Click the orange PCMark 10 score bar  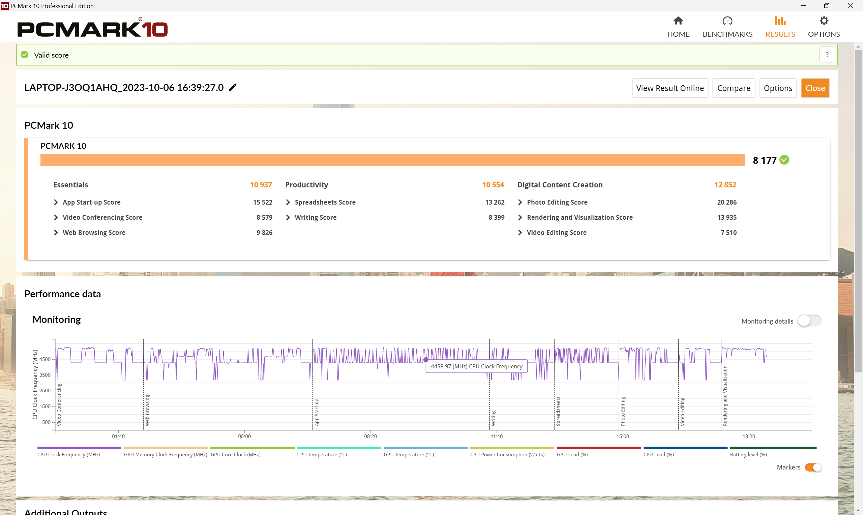coord(392,160)
